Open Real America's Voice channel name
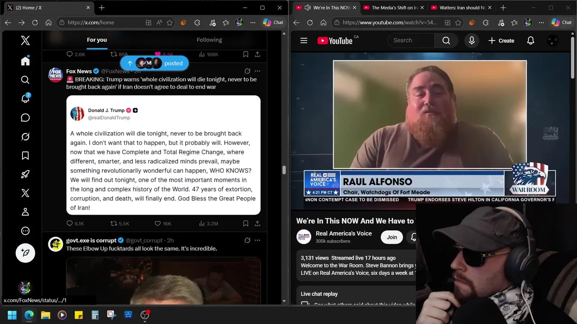 [343, 234]
